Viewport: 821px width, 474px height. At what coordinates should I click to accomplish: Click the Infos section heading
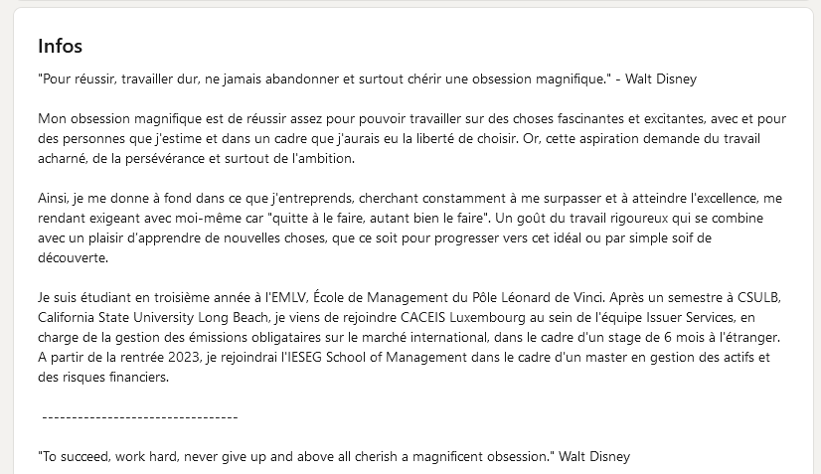pyautogui.click(x=60, y=46)
